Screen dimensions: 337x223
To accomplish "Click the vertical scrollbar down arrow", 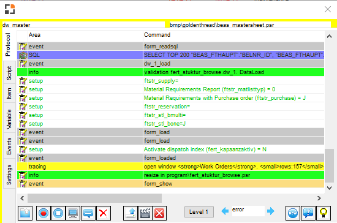I will tap(329, 188).
